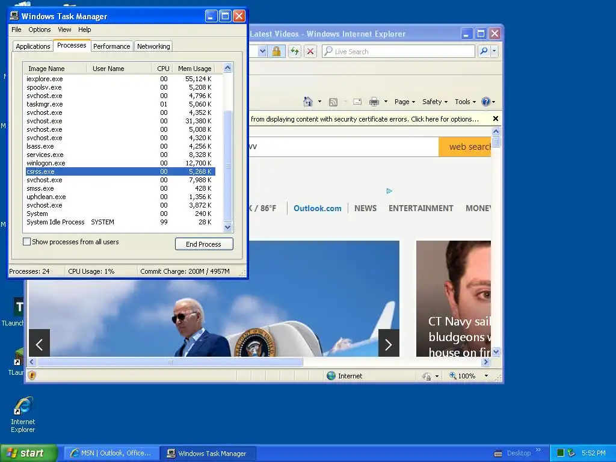
Task: Click the IE page vertical scrollbar thumb
Action: click(496, 142)
